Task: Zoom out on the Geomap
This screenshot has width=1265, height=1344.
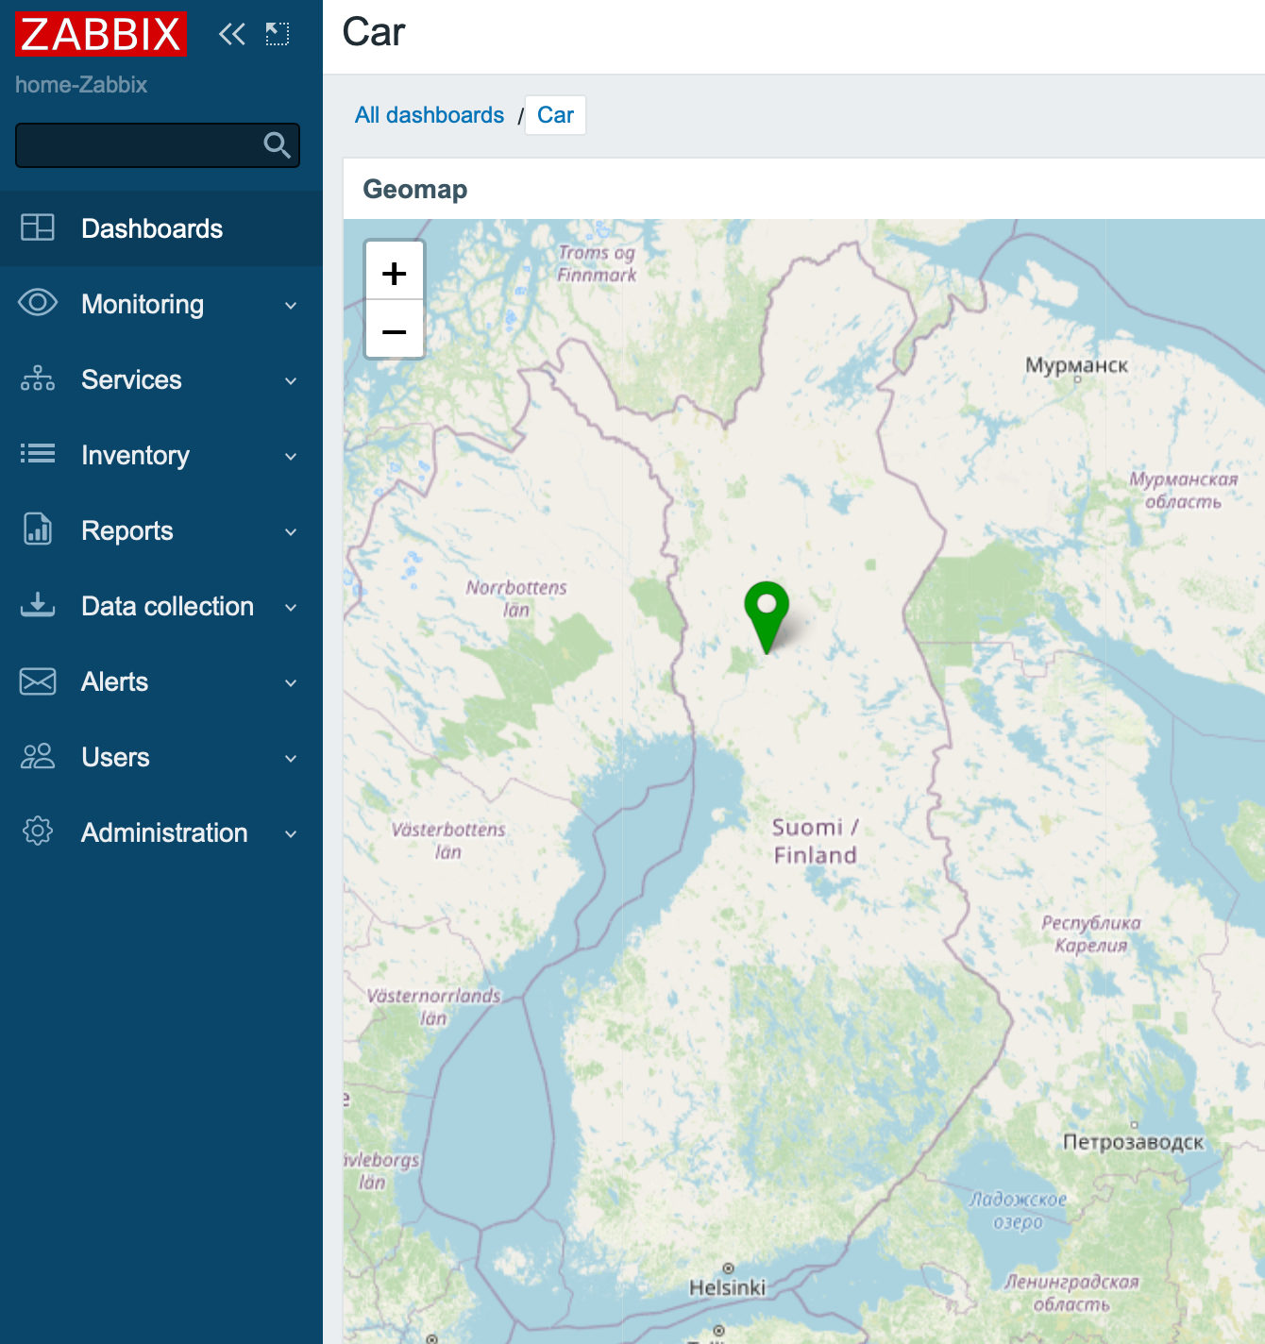Action: (x=395, y=331)
